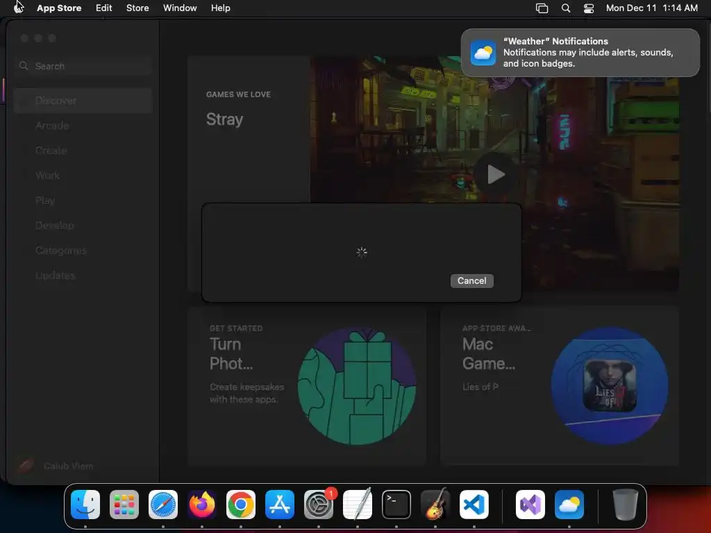The image size is (711, 533).
Task: Cancel the loading dialog
Action: tap(471, 280)
